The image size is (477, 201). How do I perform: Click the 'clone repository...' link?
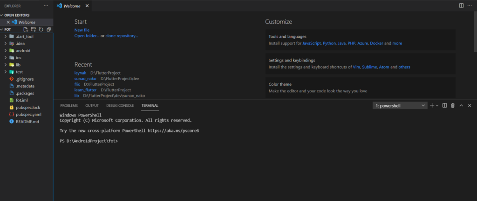(122, 35)
